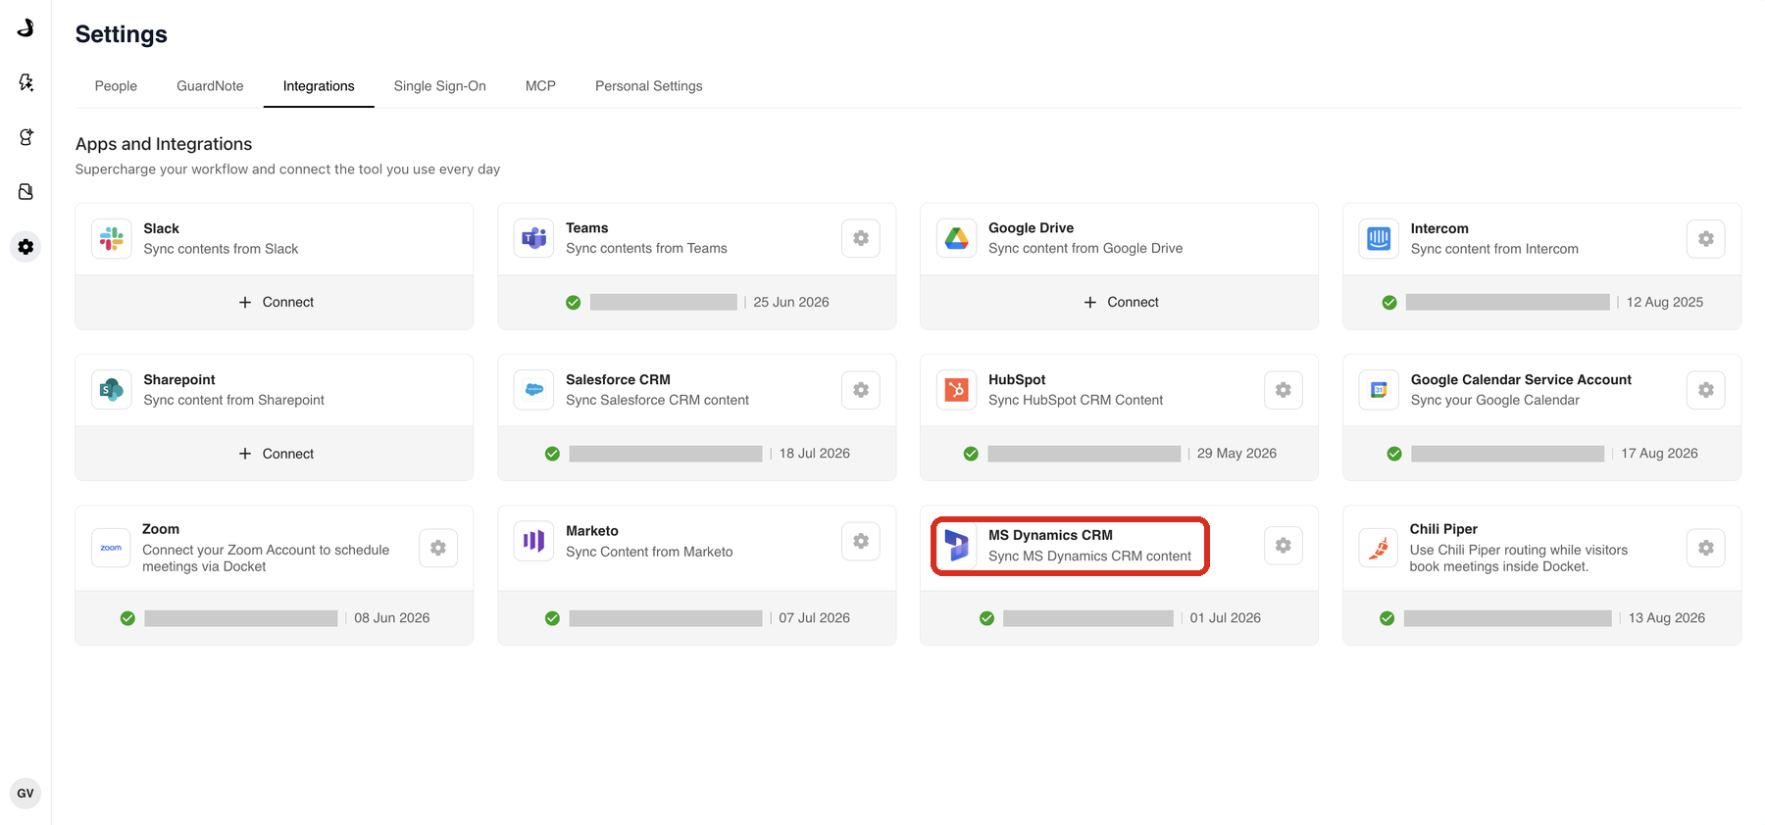Open the third sidebar icon below the sparkle
This screenshot has width=1765, height=825.
[25, 137]
